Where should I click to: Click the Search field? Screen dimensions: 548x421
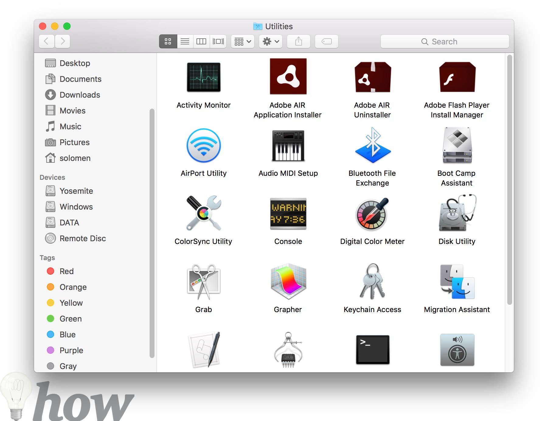click(x=445, y=41)
